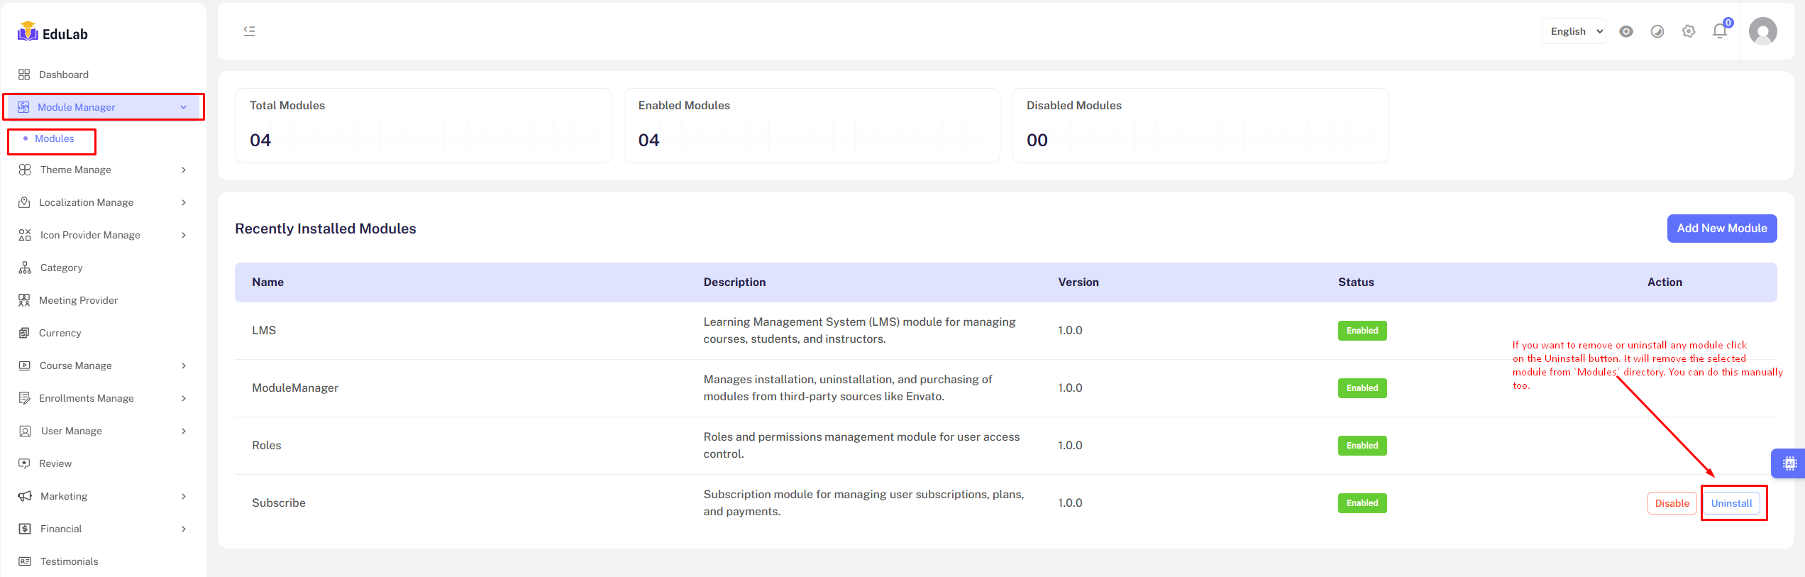
Task: Select Modules submenu item
Action: coord(55,139)
